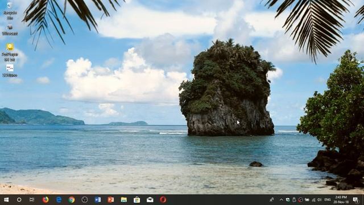Select the white desktop icon below PotPlayer

point(10,71)
